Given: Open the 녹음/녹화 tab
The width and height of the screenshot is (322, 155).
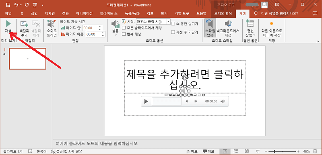Looking at the screenshot, I should 132,14.
